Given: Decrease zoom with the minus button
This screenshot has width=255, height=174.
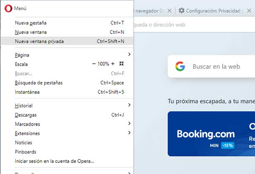Looking at the screenshot, I should 93,64.
